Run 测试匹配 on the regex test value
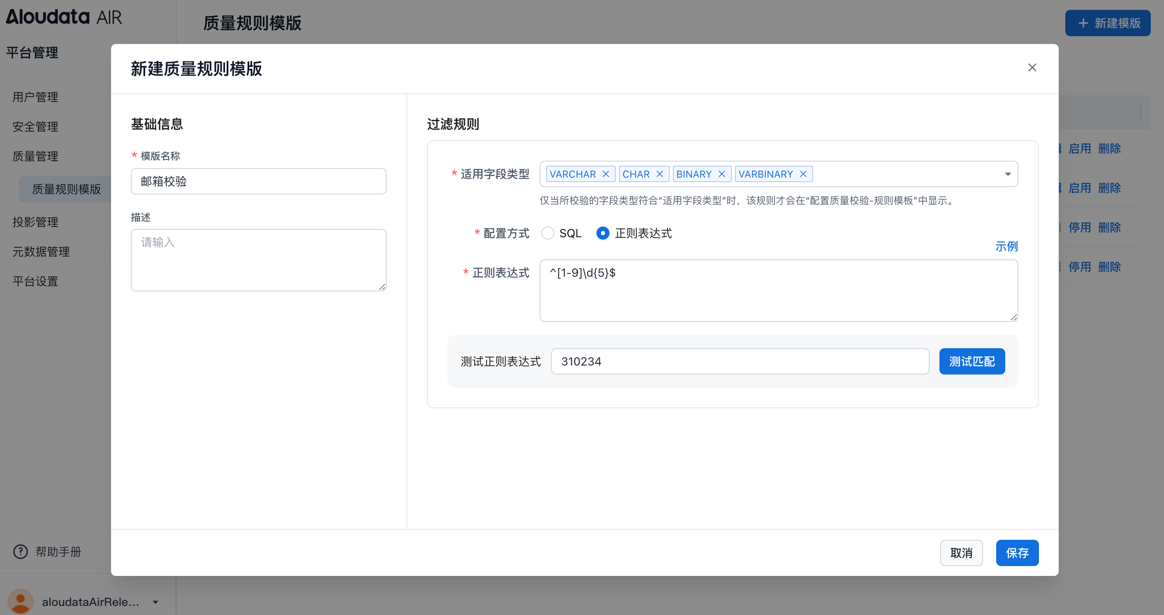This screenshot has width=1164, height=615. (972, 361)
